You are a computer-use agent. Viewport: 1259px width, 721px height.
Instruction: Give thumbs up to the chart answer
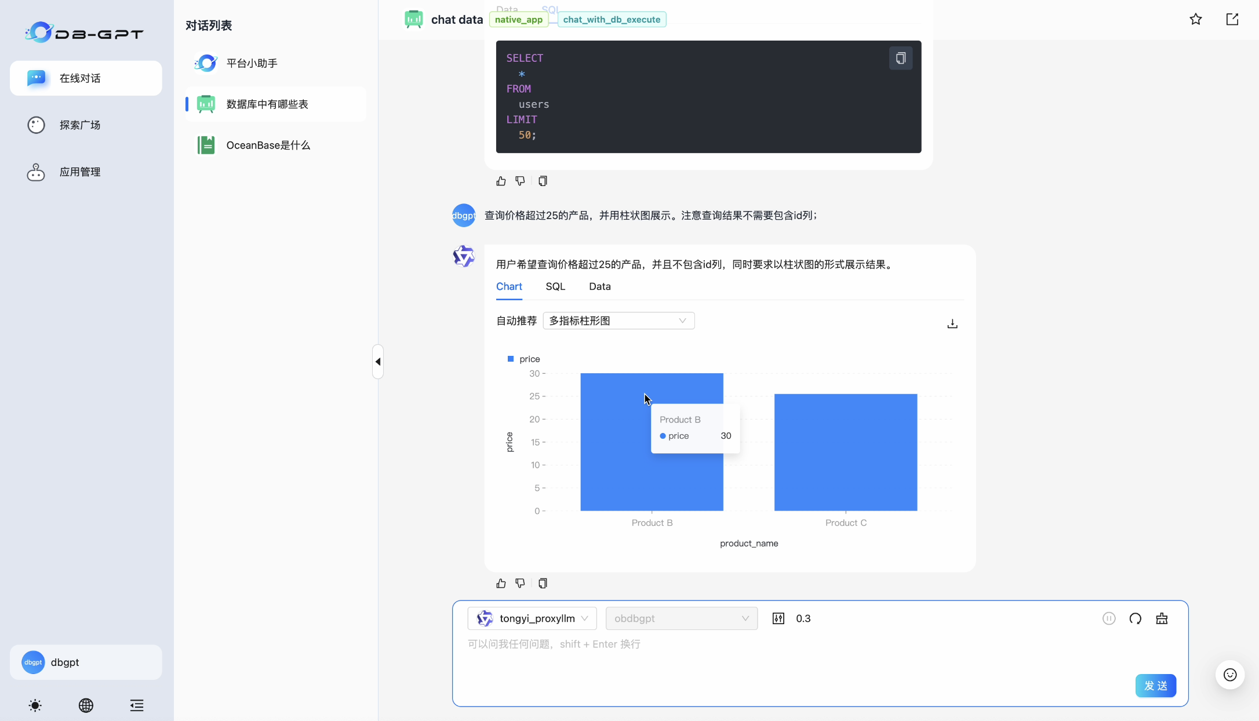(500, 583)
